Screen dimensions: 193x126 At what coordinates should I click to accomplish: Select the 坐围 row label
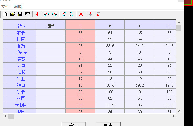pyautogui.click(x=21, y=98)
